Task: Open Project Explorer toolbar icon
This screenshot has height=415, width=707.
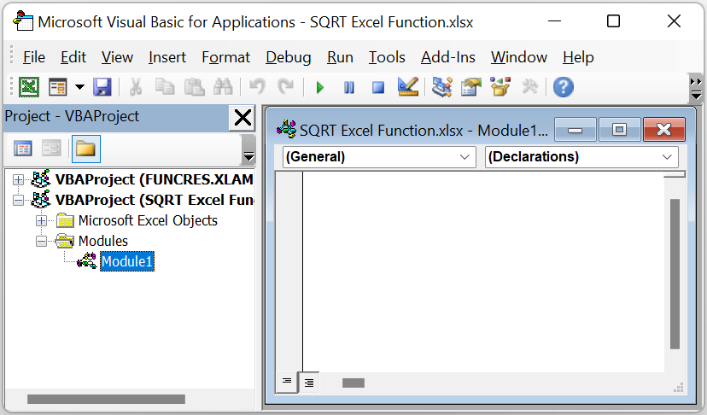Action: pos(442,87)
